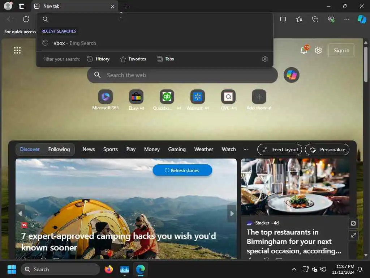
Task: View notifications bell with 10 badge
Action: [x=304, y=50]
